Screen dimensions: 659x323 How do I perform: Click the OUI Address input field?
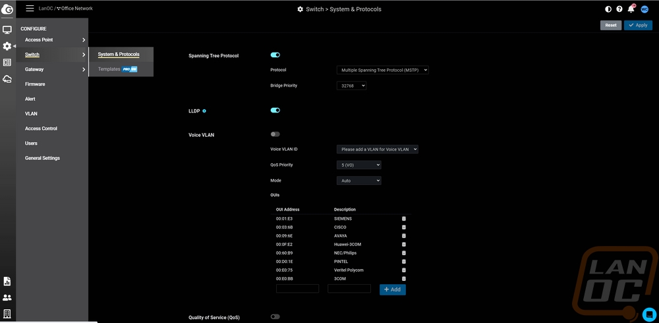tap(297, 289)
